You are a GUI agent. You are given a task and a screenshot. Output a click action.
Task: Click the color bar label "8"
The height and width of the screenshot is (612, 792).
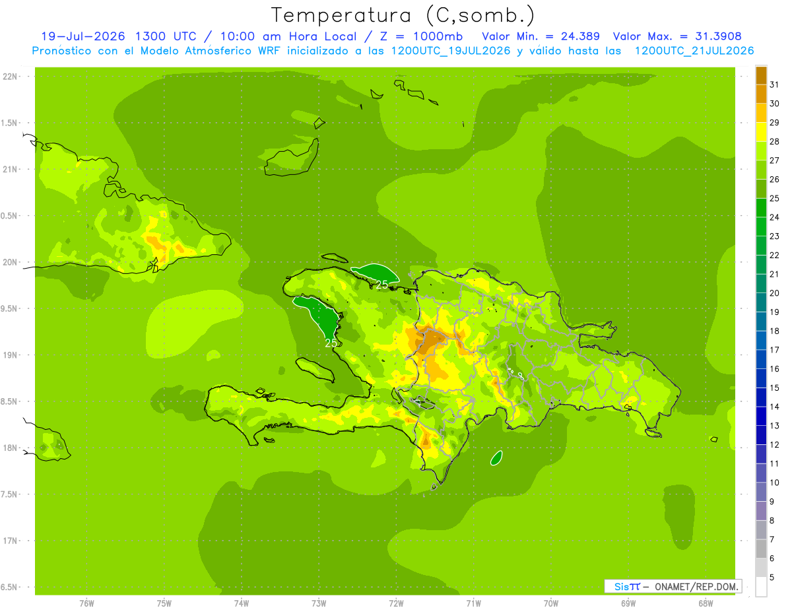773,521
